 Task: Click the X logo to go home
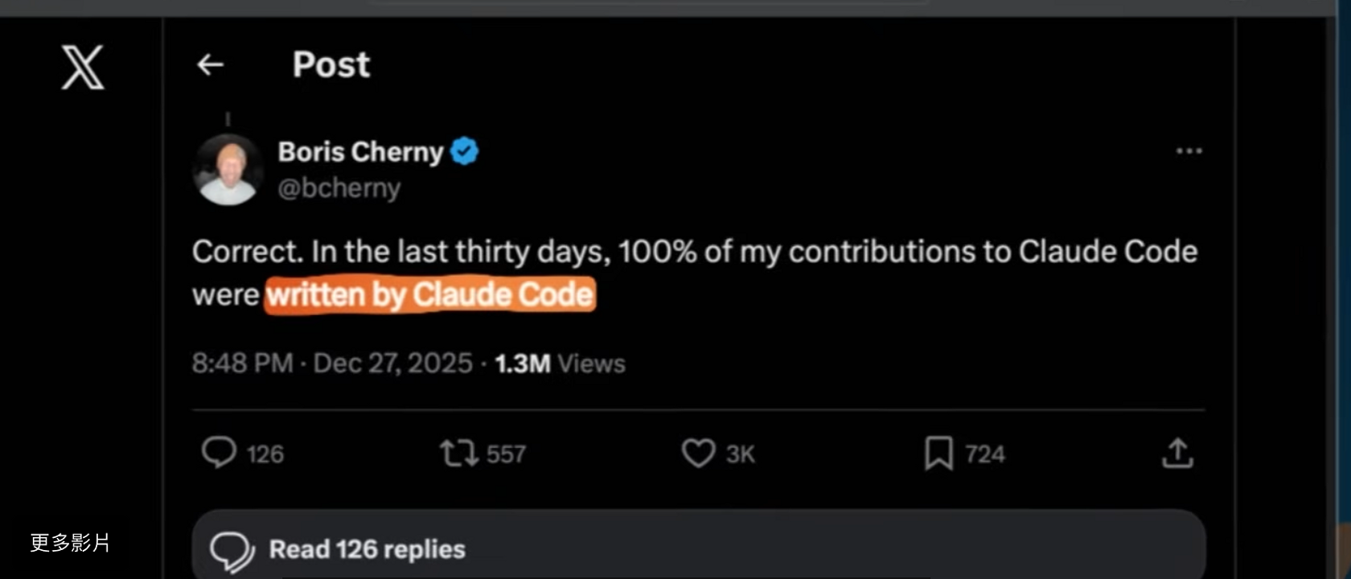[83, 67]
